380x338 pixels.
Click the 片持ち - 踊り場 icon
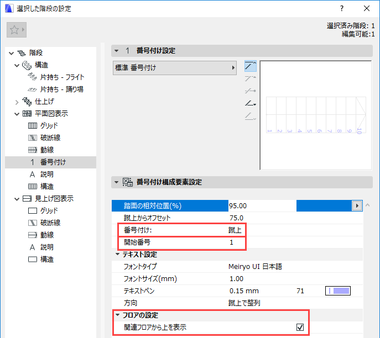(x=32, y=89)
